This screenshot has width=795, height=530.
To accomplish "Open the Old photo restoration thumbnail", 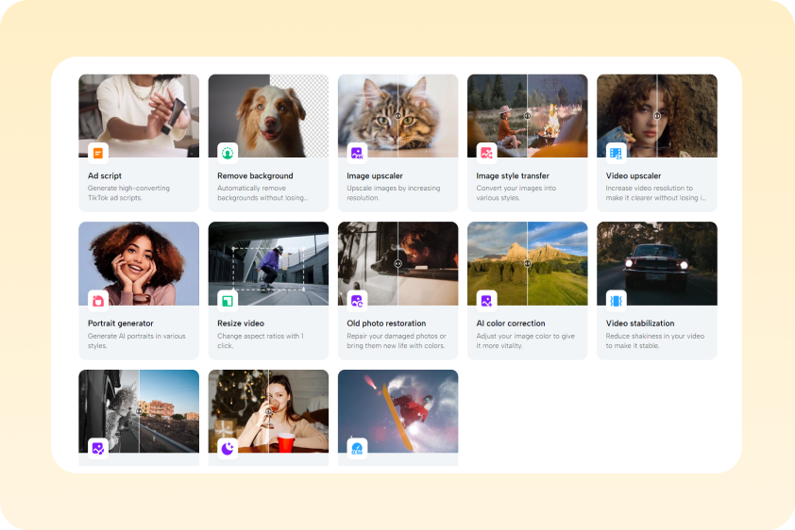I will pyautogui.click(x=398, y=264).
